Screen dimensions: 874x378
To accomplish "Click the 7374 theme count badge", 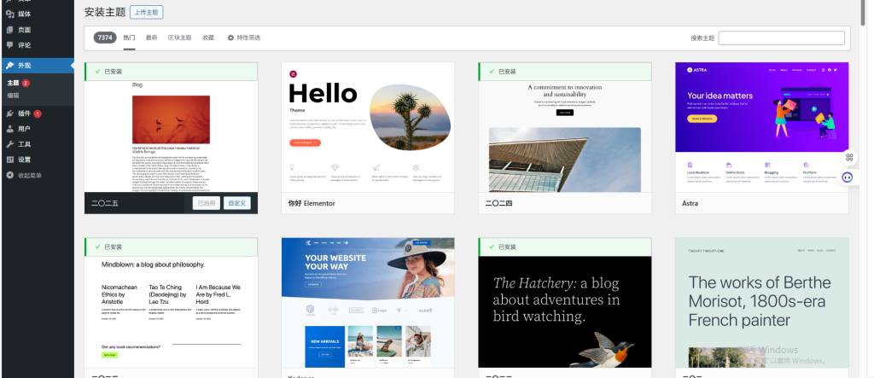I will pyautogui.click(x=105, y=38).
